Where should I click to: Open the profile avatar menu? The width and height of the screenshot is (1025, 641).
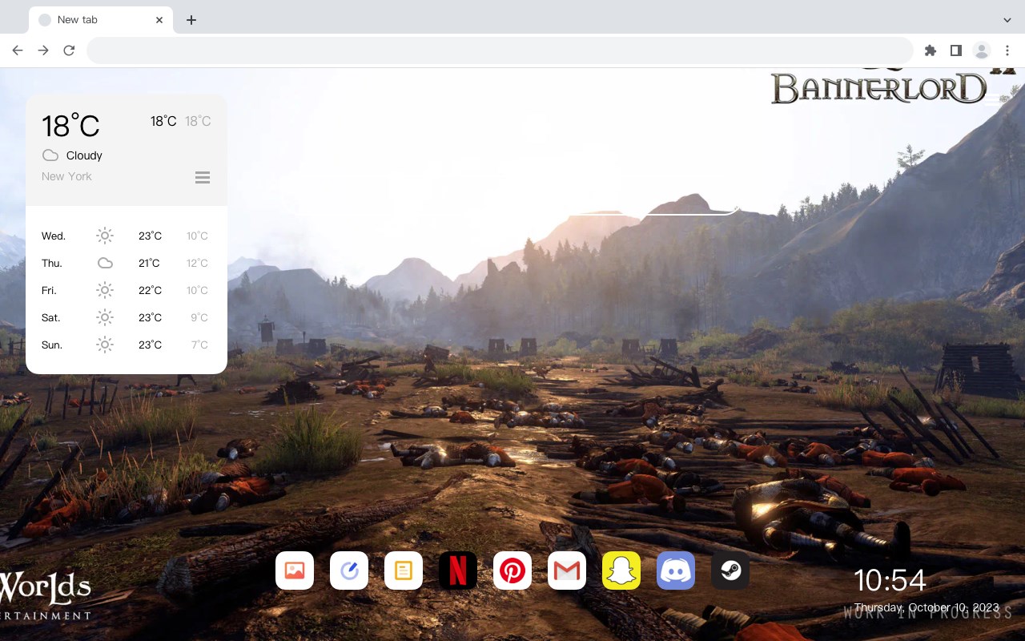tap(982, 50)
